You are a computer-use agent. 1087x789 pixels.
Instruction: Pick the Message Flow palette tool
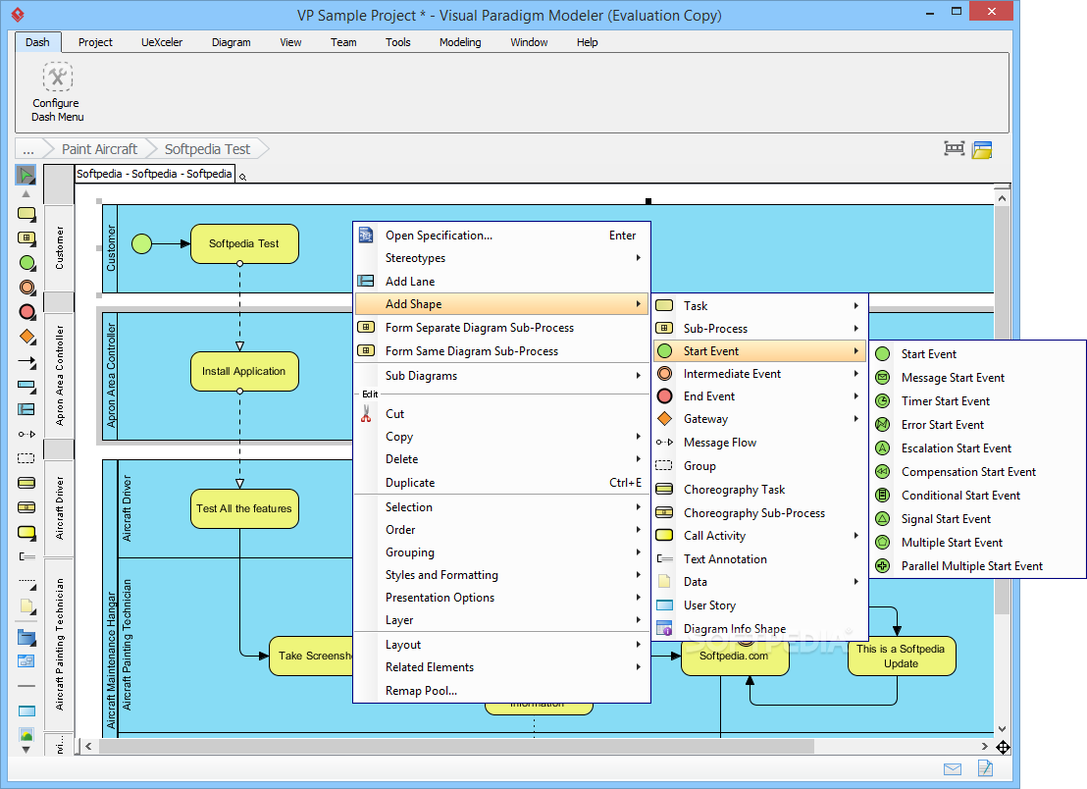(x=26, y=434)
